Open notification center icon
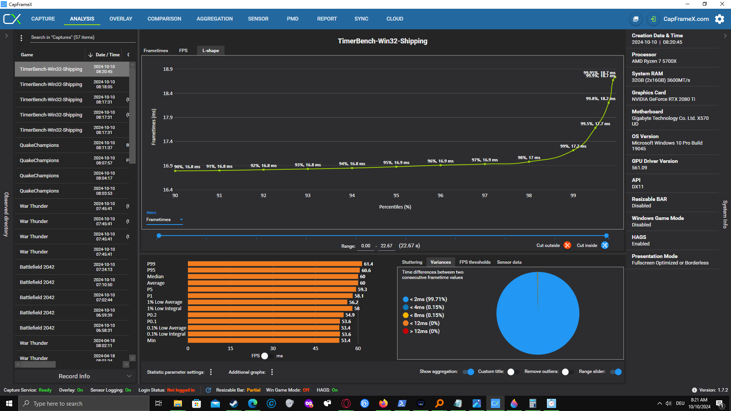731x411 pixels. tap(720, 403)
